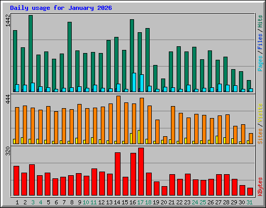Click the orange visits bar for day 14
266x208 pixels.
click(x=118, y=120)
